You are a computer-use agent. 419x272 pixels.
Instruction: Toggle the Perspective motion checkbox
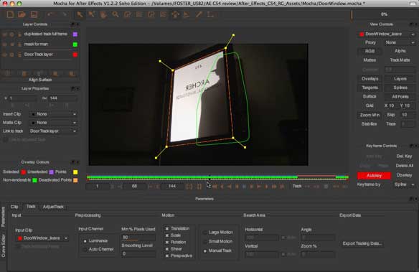[x=167, y=255]
